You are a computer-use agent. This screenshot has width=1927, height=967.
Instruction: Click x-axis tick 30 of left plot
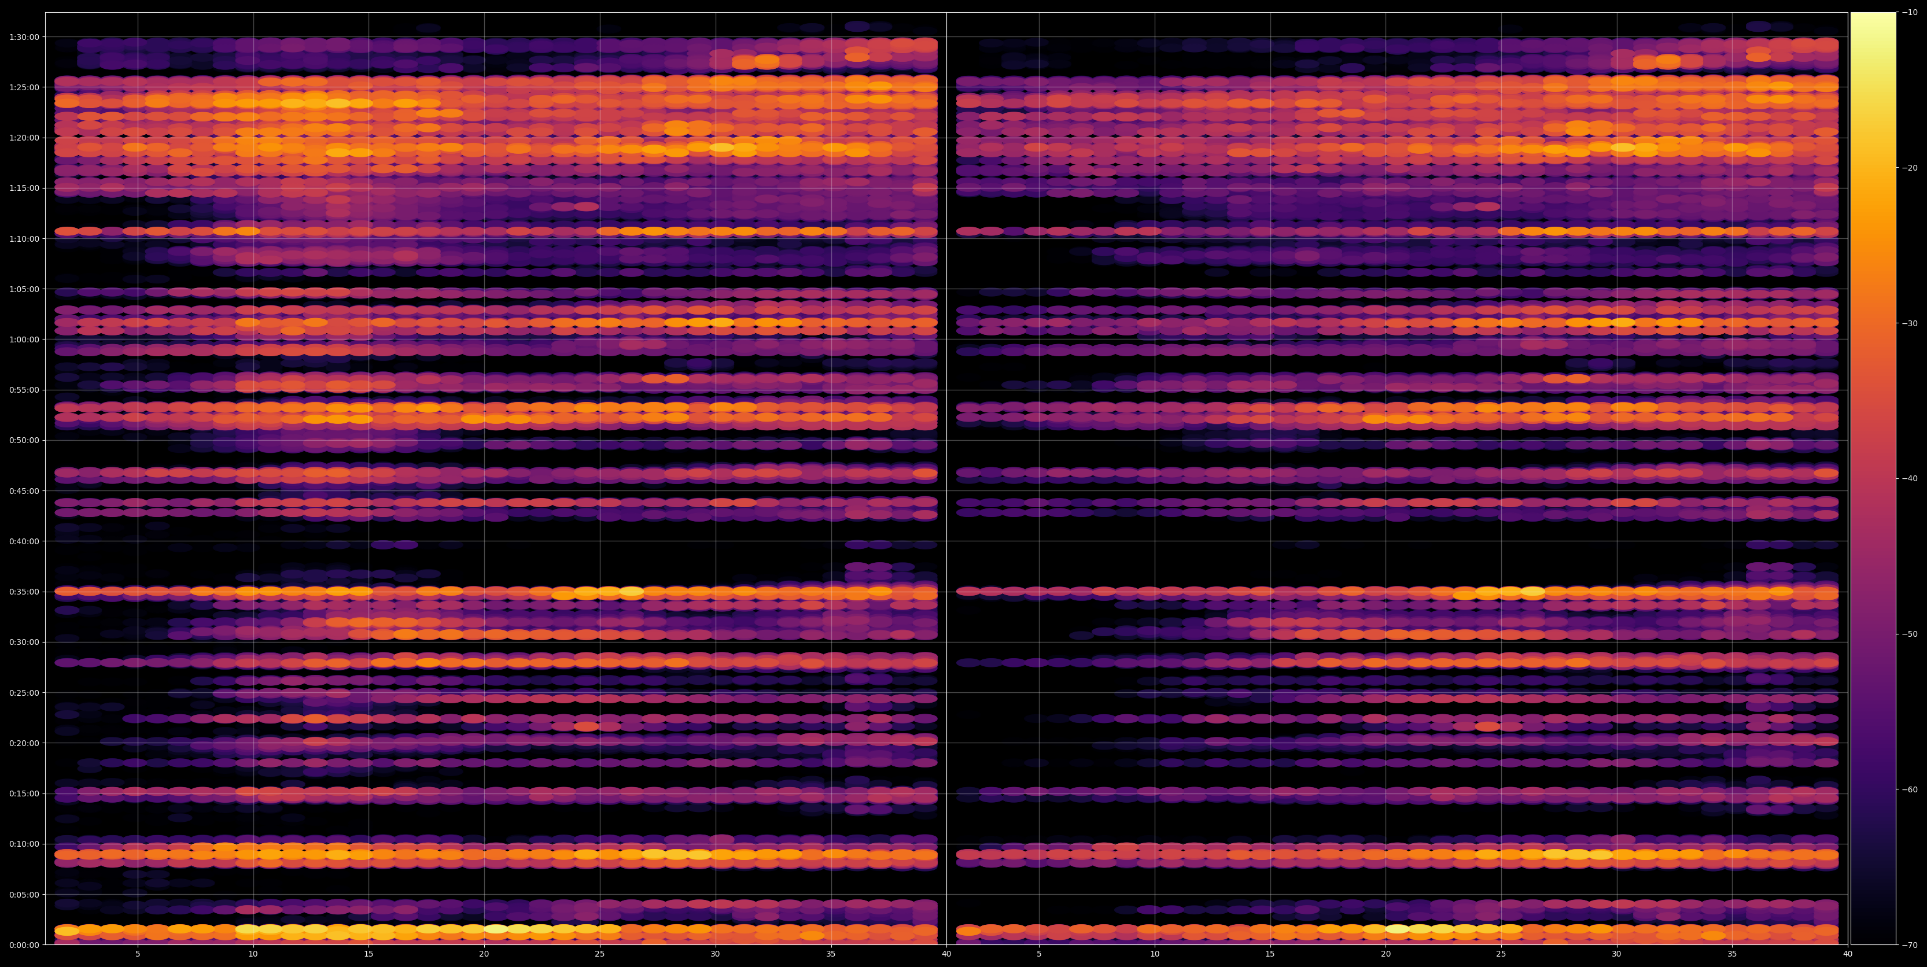coord(715,954)
